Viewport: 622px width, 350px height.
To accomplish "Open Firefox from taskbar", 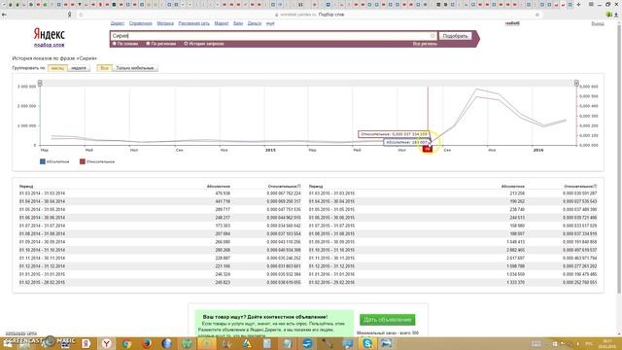I will 147,343.
